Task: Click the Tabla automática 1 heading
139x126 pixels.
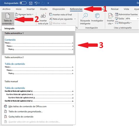Action: [x=14, y=33]
